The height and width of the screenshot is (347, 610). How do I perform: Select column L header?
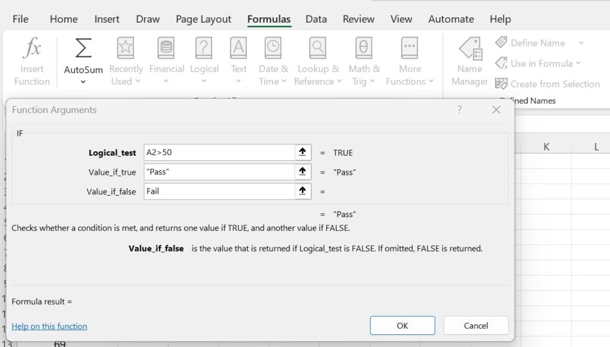click(596, 147)
